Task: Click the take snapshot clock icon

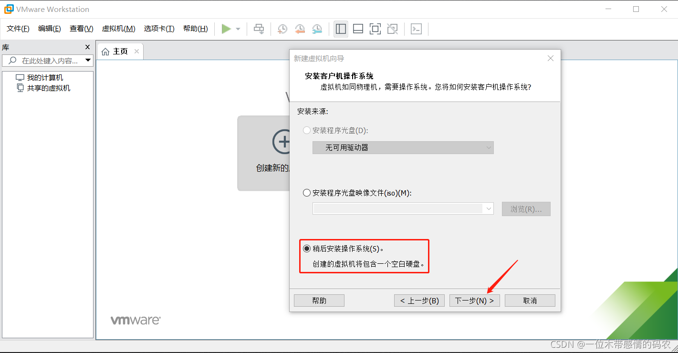Action: [282, 29]
